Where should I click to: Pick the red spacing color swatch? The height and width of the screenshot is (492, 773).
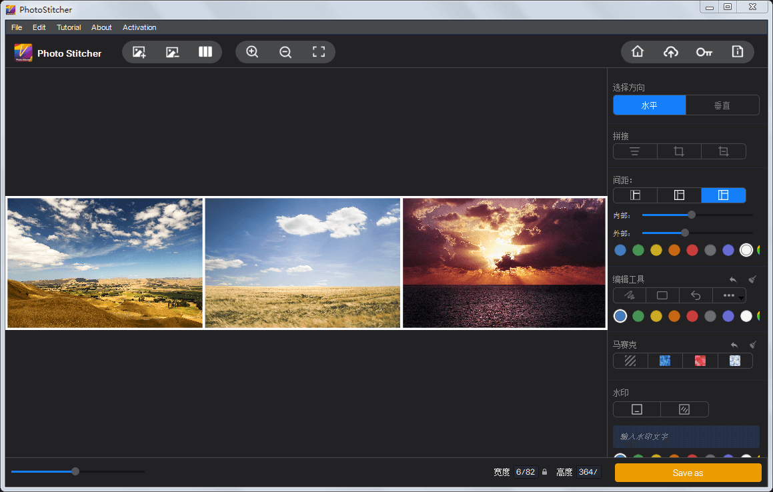(x=692, y=251)
